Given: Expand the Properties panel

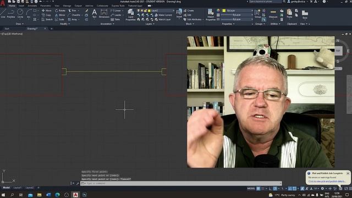Looking at the screenshot, I should pyautogui.click(x=228, y=24).
